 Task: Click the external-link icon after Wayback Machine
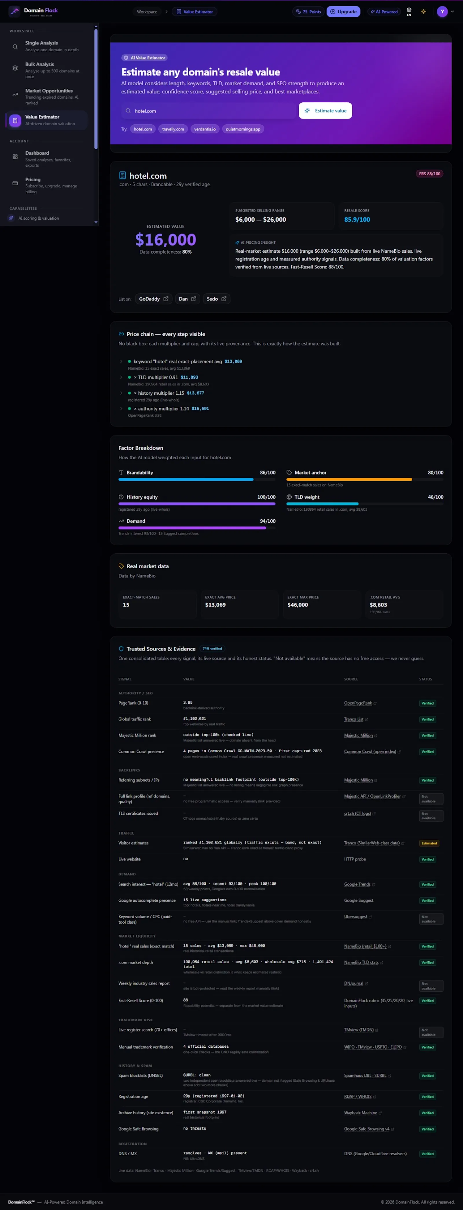coord(380,1113)
